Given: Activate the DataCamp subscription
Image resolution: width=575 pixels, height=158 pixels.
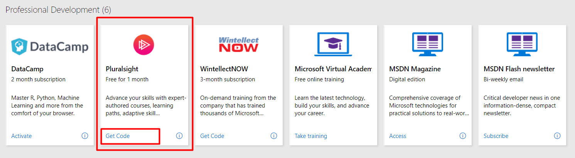Looking at the screenshot, I should [x=22, y=136].
